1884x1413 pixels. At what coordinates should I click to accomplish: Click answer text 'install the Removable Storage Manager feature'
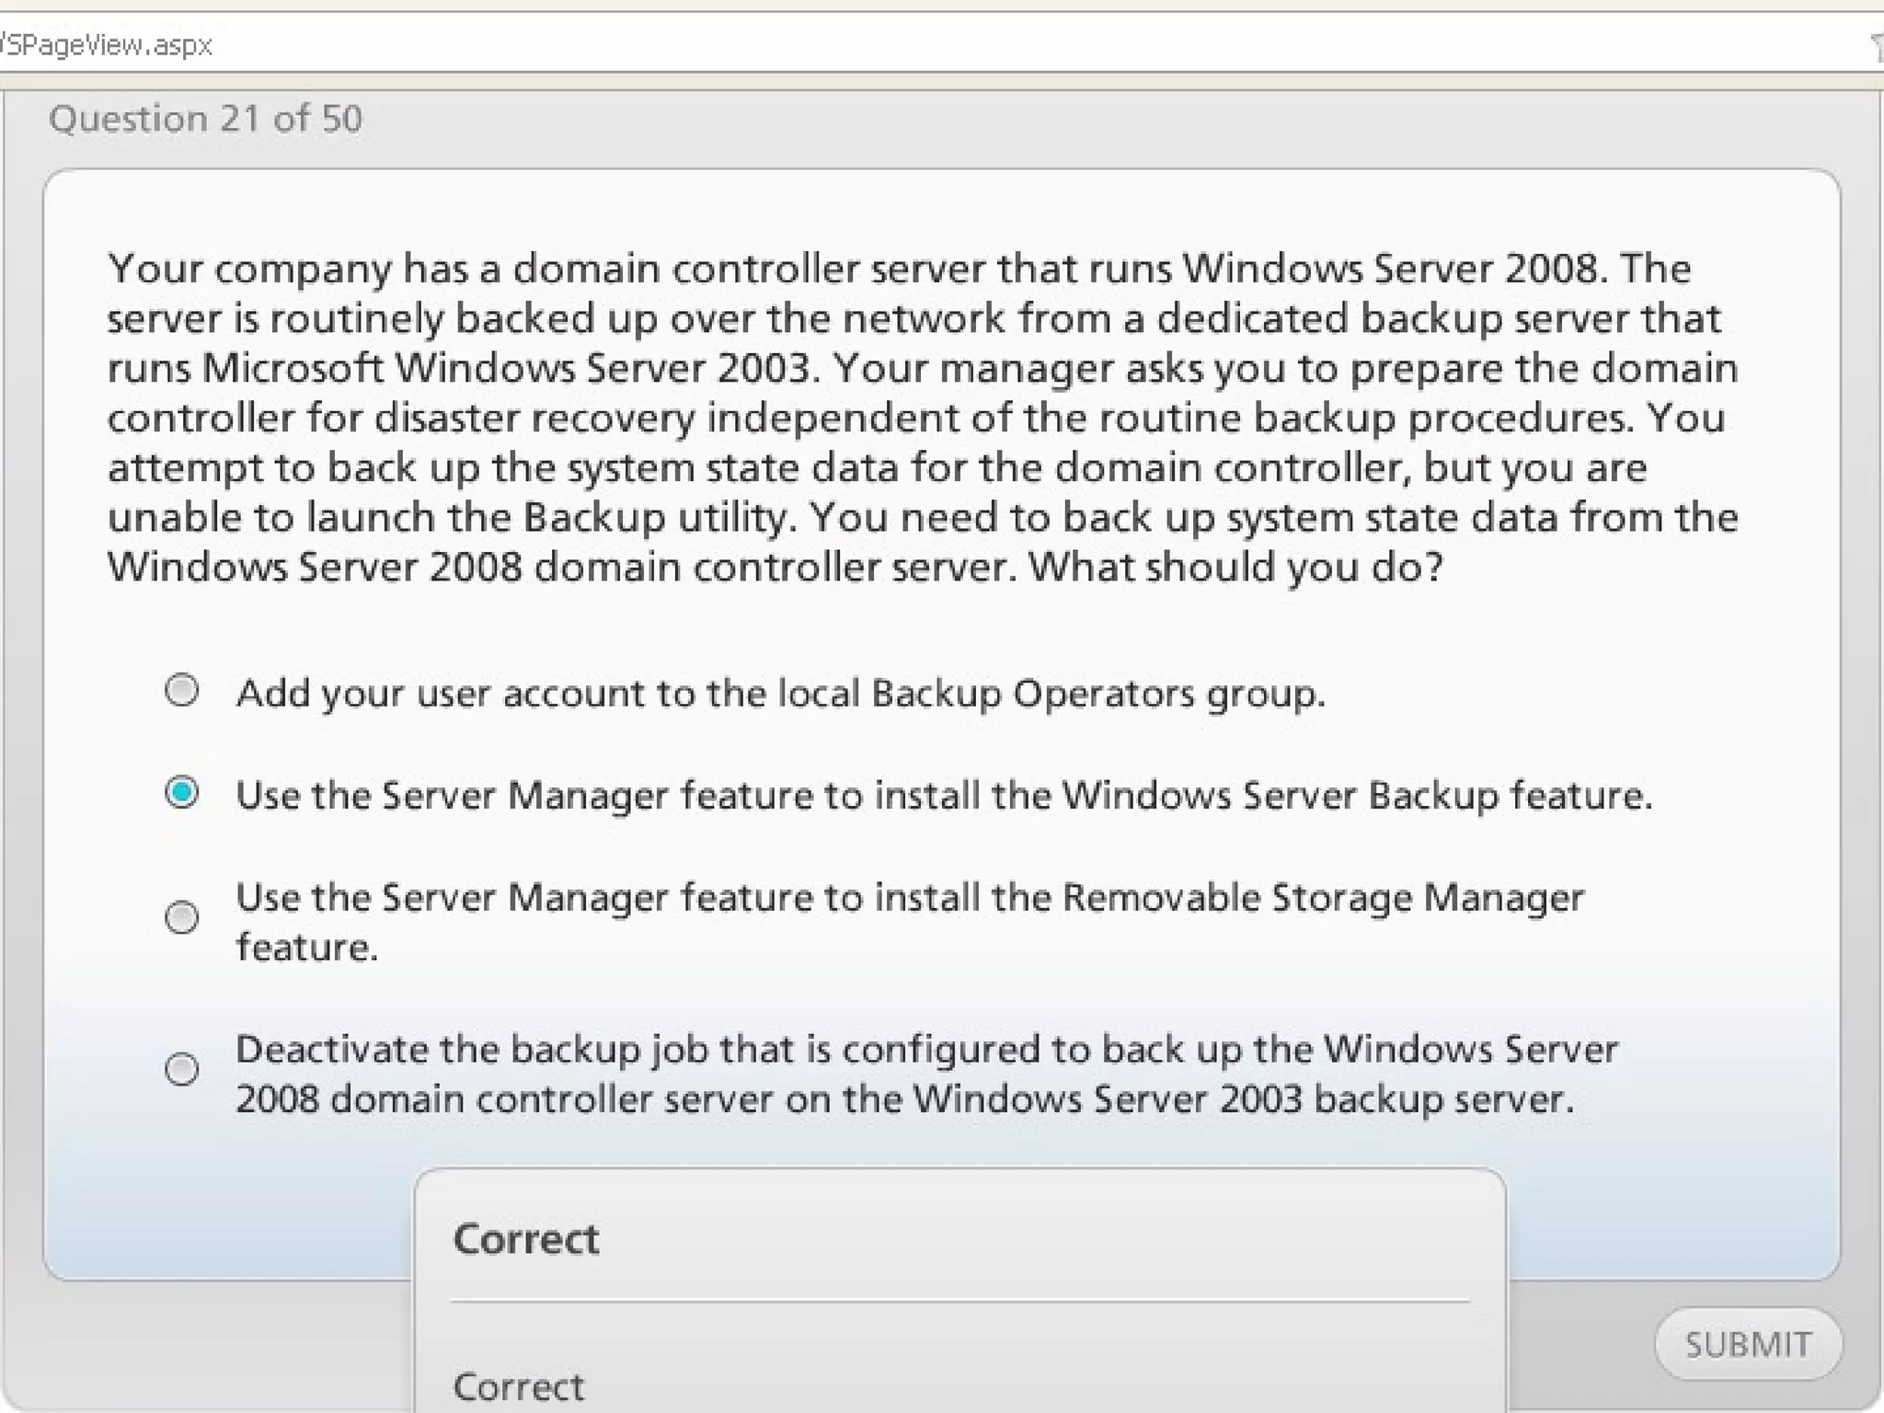tap(910, 922)
